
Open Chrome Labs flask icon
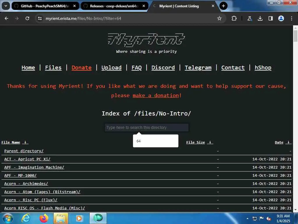point(249,18)
